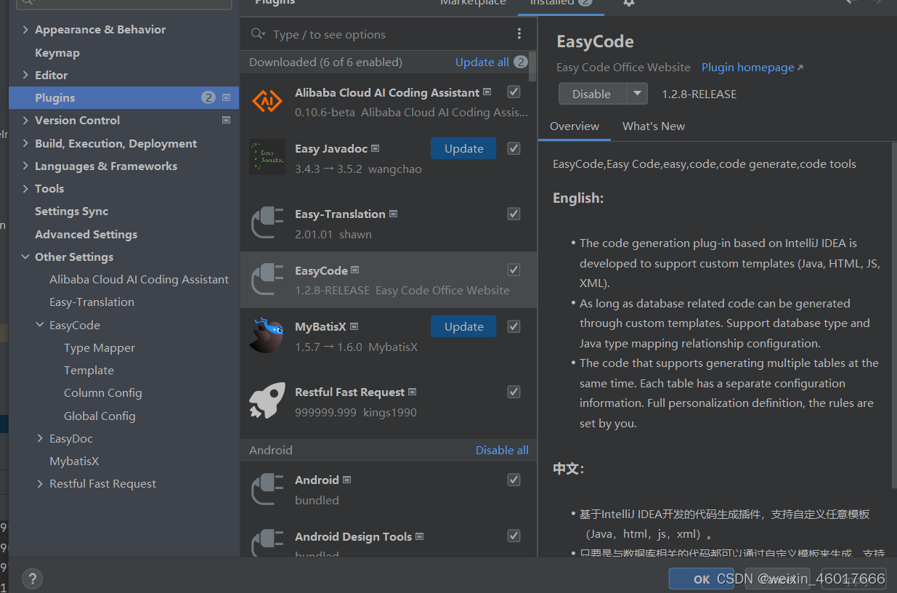Open the What's New tab
Image resolution: width=897 pixels, height=593 pixels.
pyautogui.click(x=653, y=126)
